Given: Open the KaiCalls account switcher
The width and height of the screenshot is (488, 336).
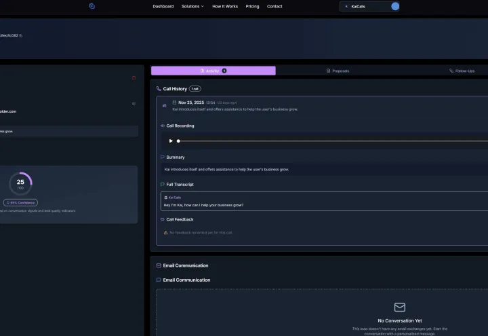Looking at the screenshot, I should click(369, 6).
